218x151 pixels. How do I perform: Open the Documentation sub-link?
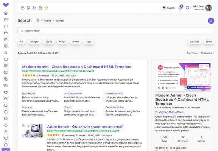[x=115, y=107]
